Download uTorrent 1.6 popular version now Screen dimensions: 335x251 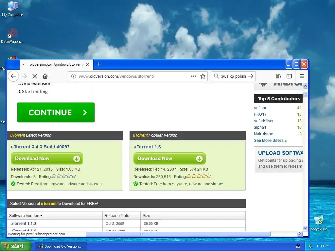pyautogui.click(x=169, y=159)
